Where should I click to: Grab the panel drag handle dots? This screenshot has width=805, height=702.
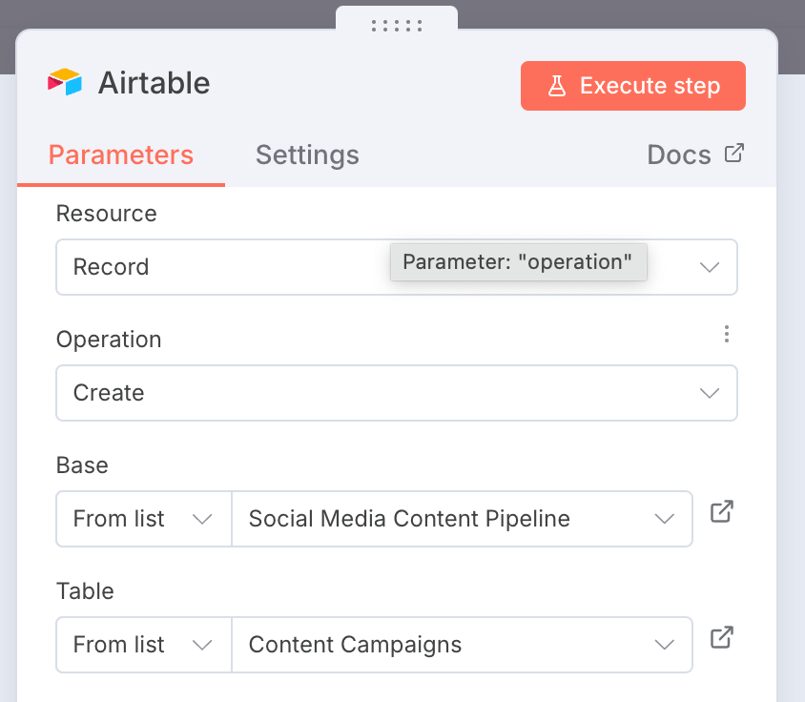point(397,26)
